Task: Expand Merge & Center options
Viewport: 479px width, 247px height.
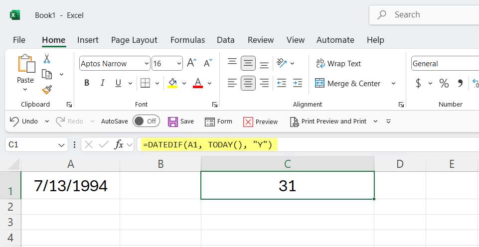Action: pyautogui.click(x=393, y=83)
